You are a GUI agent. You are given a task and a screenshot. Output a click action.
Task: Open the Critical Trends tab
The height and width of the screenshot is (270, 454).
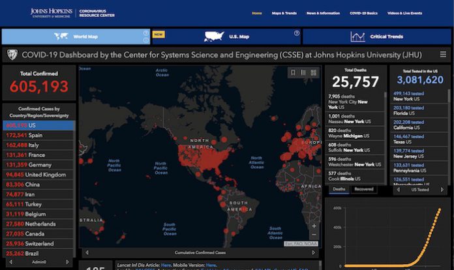click(x=377, y=37)
